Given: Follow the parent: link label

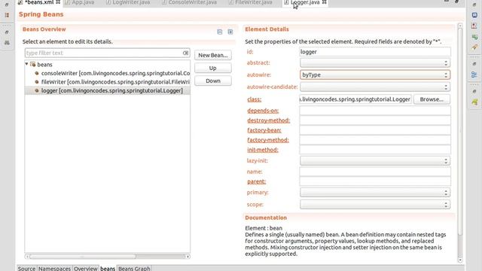Looking at the screenshot, I should tap(256, 181).
